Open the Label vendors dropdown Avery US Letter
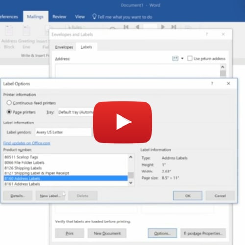The height and width of the screenshot is (245, 245). [63, 132]
